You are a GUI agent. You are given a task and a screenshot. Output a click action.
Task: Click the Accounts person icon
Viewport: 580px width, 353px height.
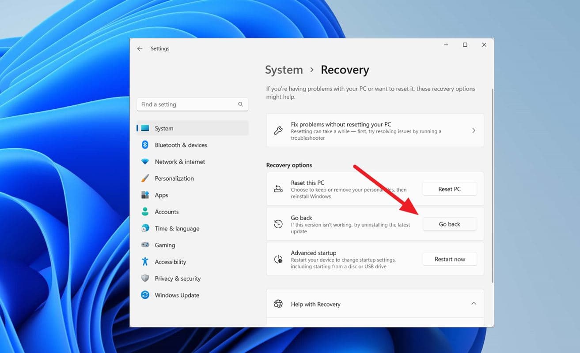pos(145,212)
